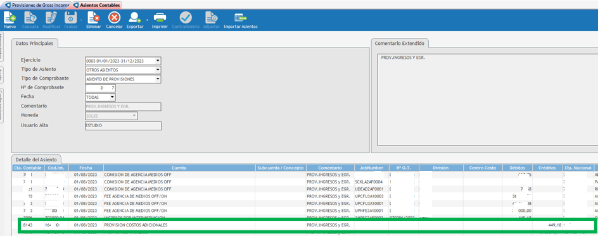Open the small arrow next to Exportar
This screenshot has height=236, width=598.
point(147,20)
